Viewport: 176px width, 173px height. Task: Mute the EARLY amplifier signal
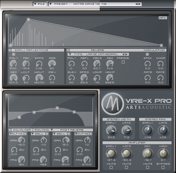pyautogui.click(x=111, y=167)
